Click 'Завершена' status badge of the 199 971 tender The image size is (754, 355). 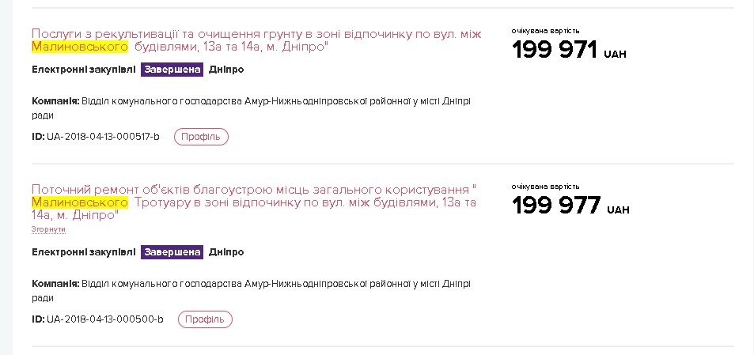172,70
